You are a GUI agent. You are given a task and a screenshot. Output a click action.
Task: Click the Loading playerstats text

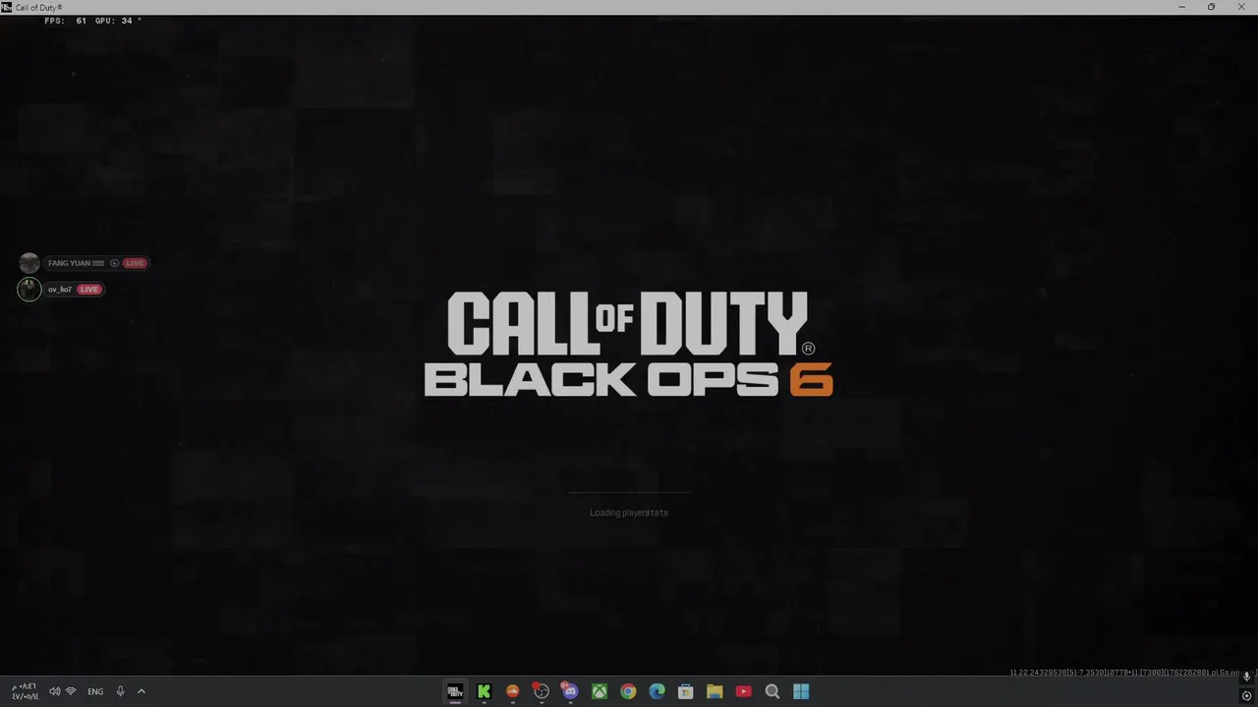(629, 513)
